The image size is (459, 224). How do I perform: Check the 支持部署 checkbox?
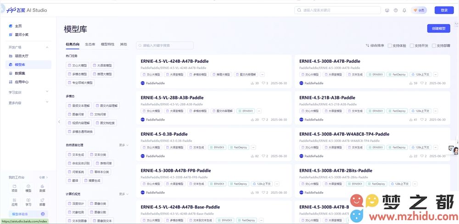pos(434,45)
